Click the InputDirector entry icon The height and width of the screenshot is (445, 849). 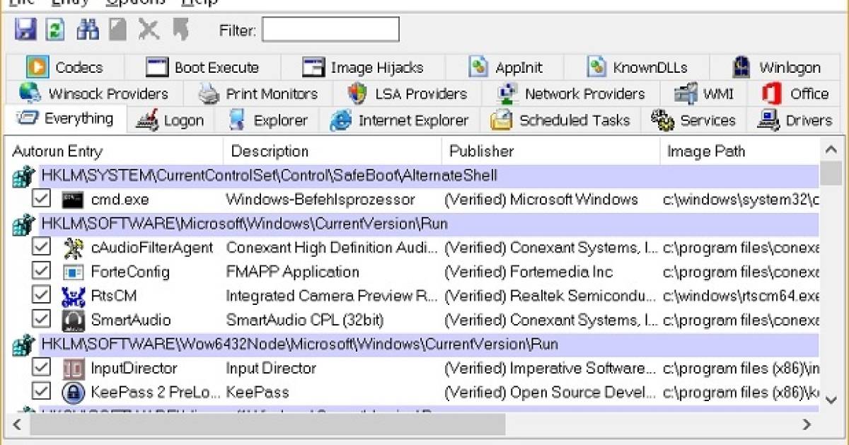pos(73,368)
